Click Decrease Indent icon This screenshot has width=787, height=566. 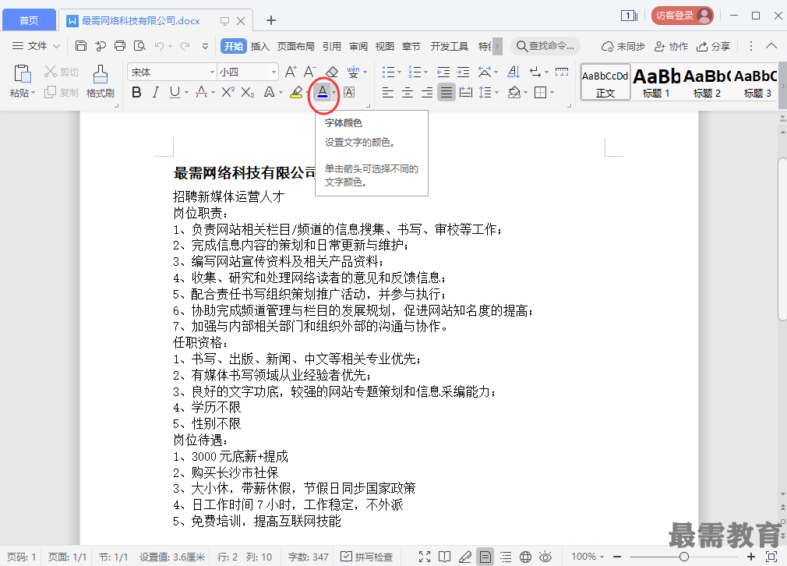click(443, 72)
